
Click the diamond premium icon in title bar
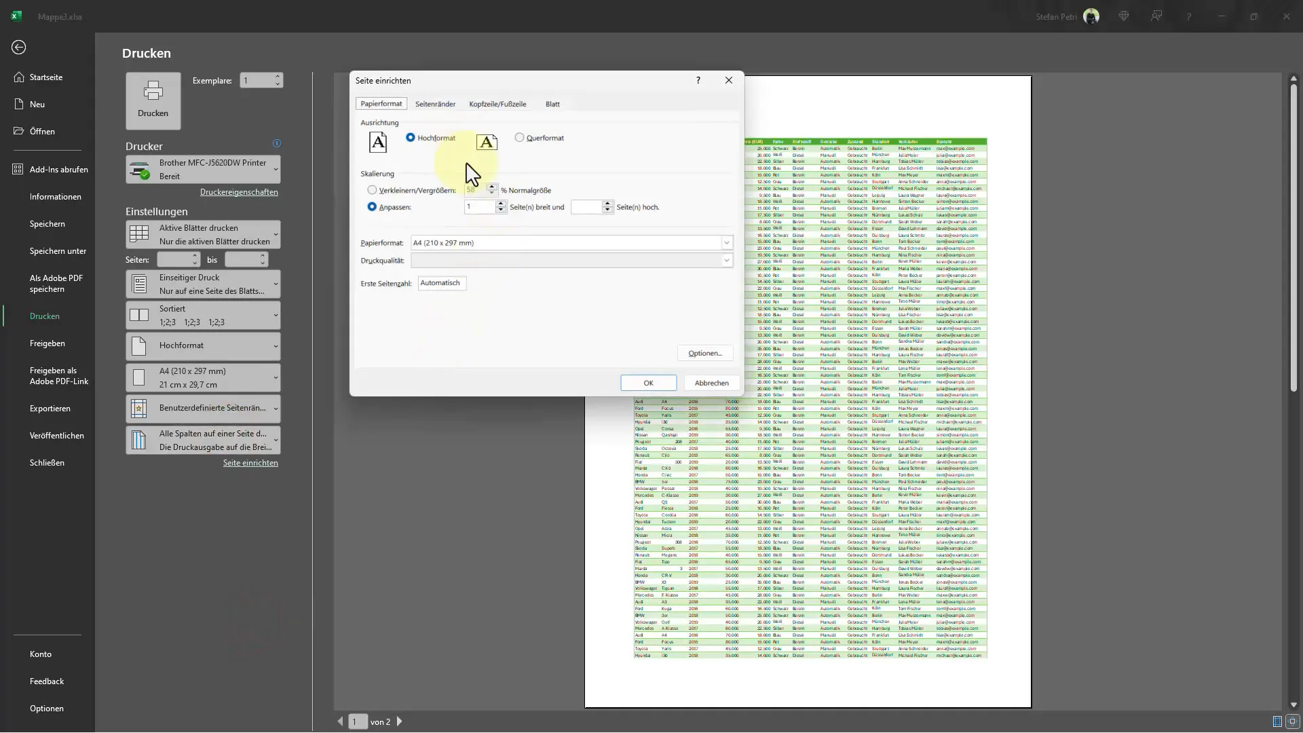pyautogui.click(x=1124, y=16)
